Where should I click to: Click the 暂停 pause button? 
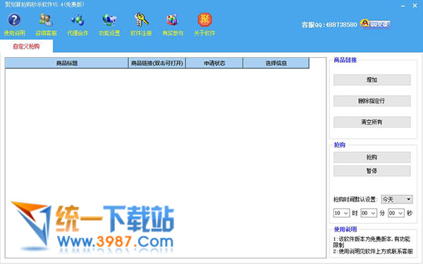click(x=372, y=171)
